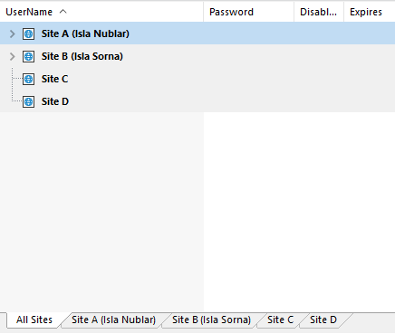Click the globe icon beside Site C
The width and height of the screenshot is (395, 334).
click(x=28, y=79)
